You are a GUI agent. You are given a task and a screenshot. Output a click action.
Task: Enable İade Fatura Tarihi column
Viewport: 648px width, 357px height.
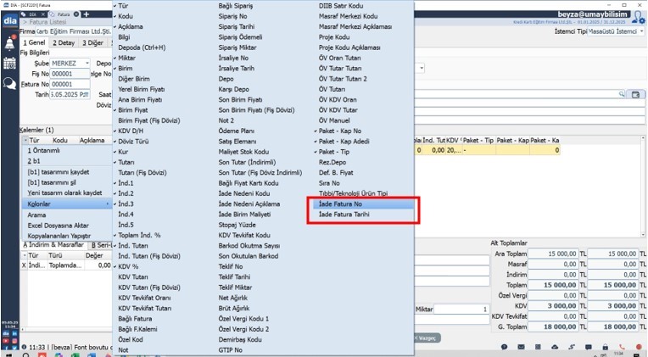[344, 215]
